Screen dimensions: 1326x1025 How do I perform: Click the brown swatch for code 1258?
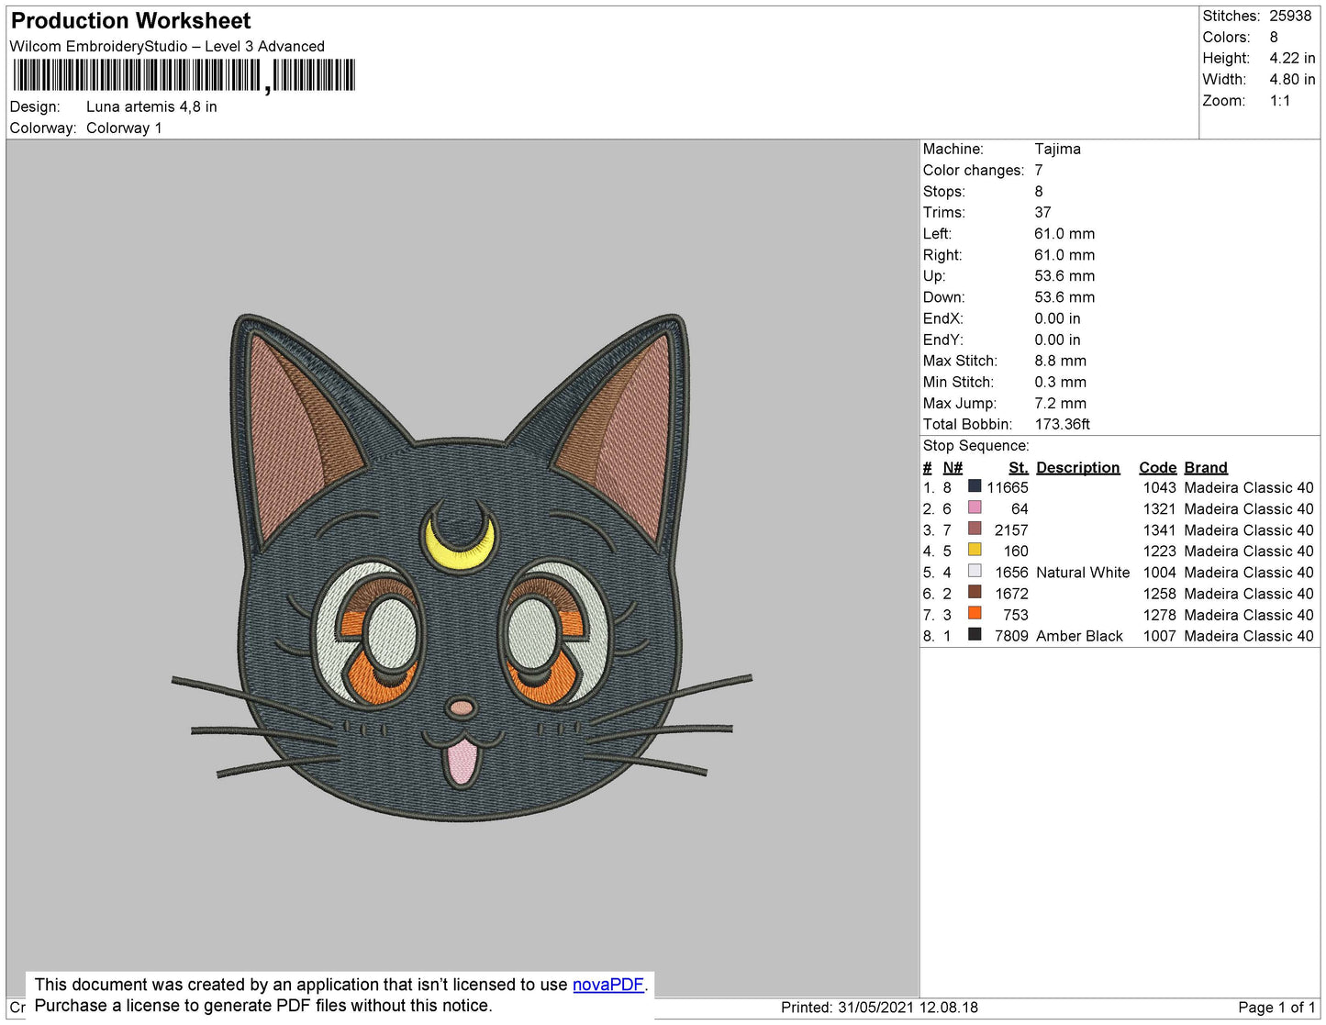coord(975,592)
